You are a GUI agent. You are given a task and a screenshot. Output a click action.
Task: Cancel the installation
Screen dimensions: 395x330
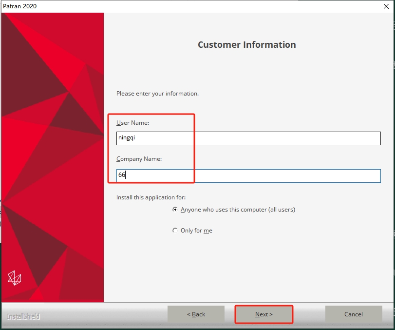click(x=353, y=314)
